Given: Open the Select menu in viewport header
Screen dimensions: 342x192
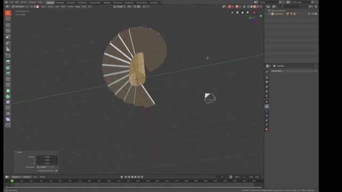Looking at the screenshot, I should point(50,6).
